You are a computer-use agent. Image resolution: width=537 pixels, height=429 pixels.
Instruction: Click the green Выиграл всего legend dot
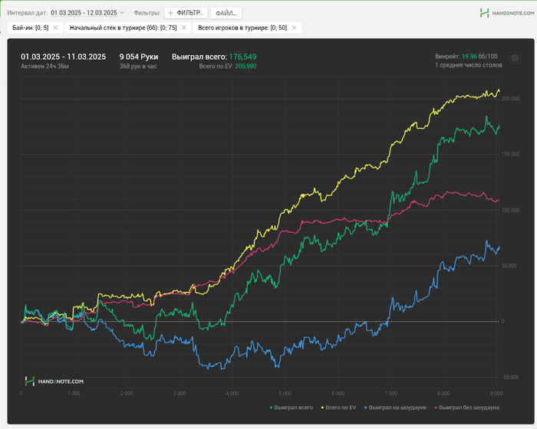tap(272, 408)
